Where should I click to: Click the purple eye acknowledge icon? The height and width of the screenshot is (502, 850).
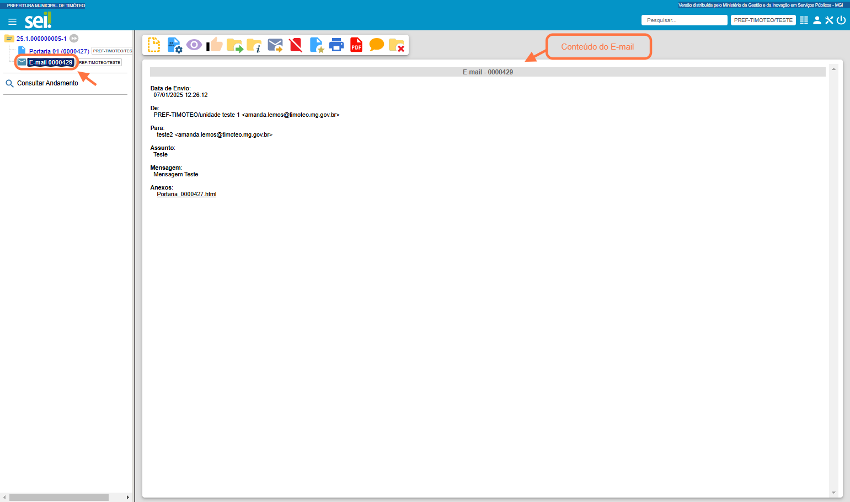pyautogui.click(x=194, y=45)
